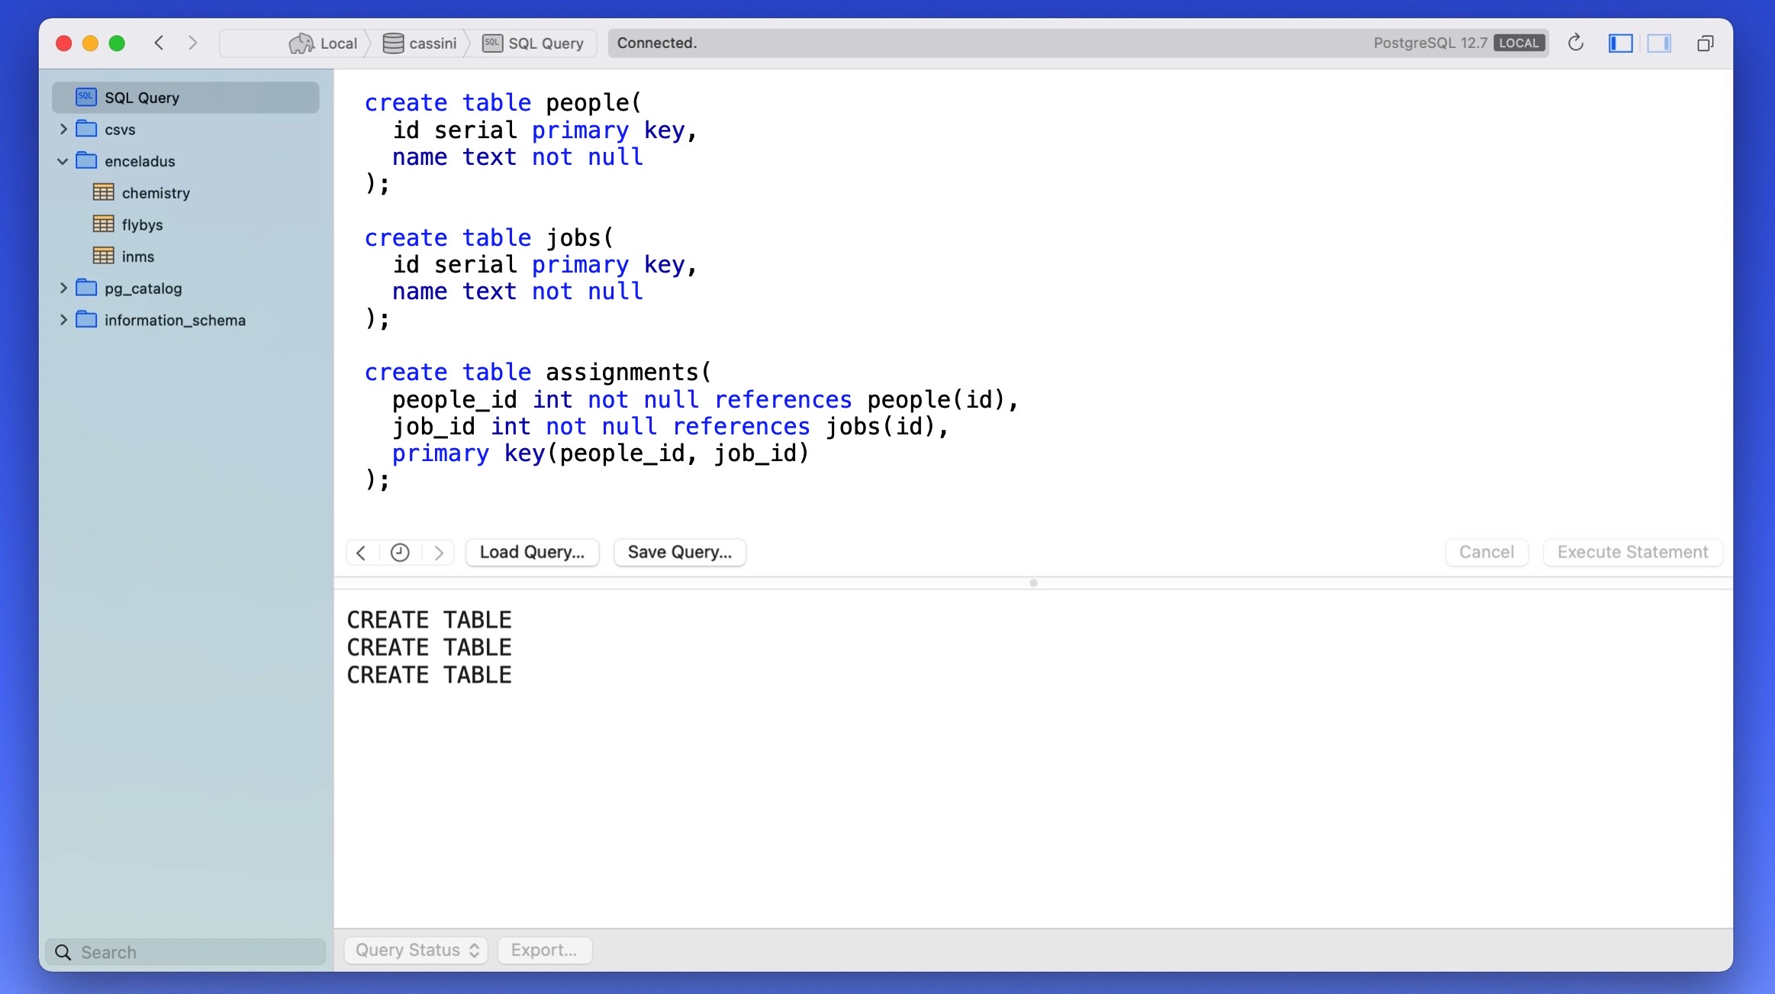Toggle the left sidebar panel
Screen dimensions: 1775x994
[x=1620, y=43]
